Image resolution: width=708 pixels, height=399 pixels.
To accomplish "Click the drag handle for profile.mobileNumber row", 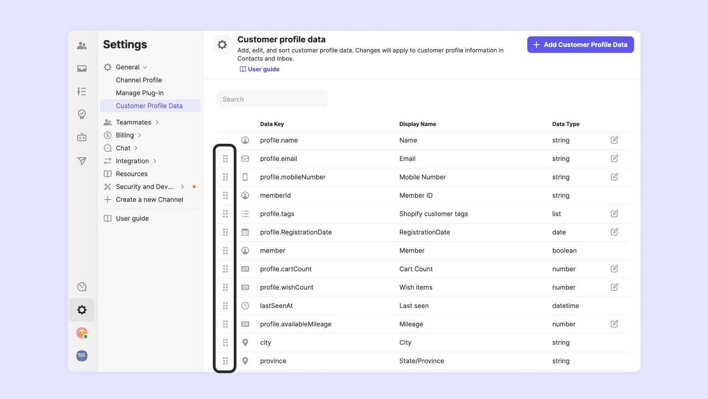I will (225, 177).
